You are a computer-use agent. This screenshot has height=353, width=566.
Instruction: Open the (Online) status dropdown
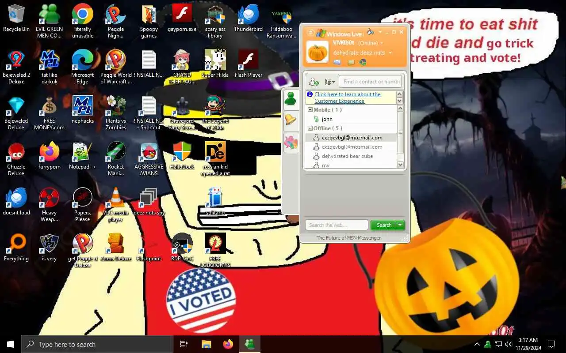[x=370, y=43]
